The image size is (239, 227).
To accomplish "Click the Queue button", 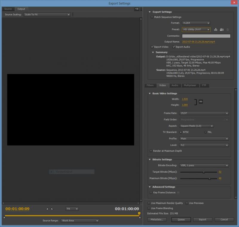I will [181, 220].
